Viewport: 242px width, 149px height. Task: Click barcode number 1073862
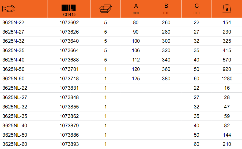(x=69, y=116)
